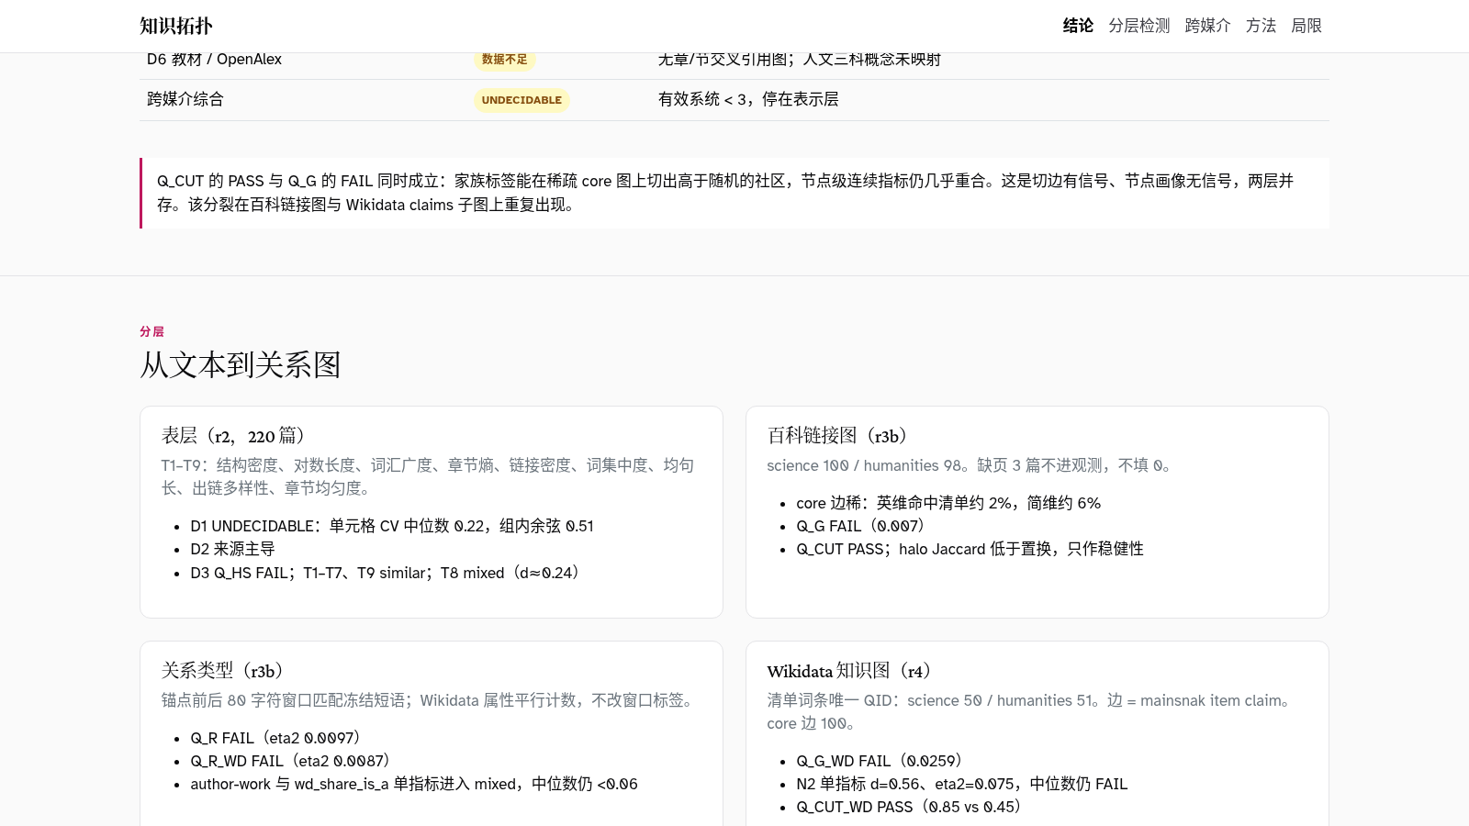Screen dimensions: 1469x826
Task: Click the heading 从文本到关系图
Action: click(241, 365)
